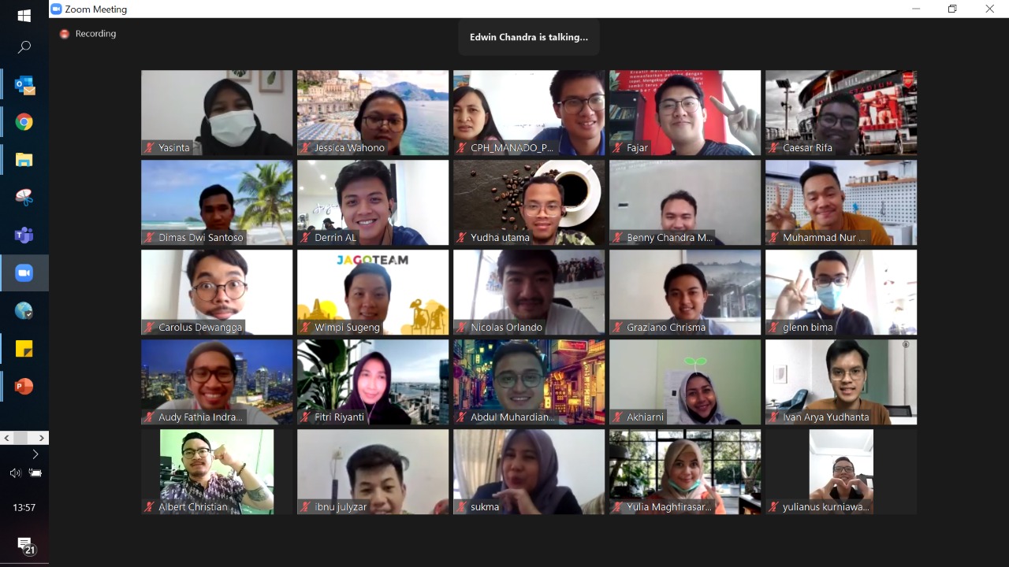Click the taskbar clock showing 13:57

pyautogui.click(x=24, y=508)
